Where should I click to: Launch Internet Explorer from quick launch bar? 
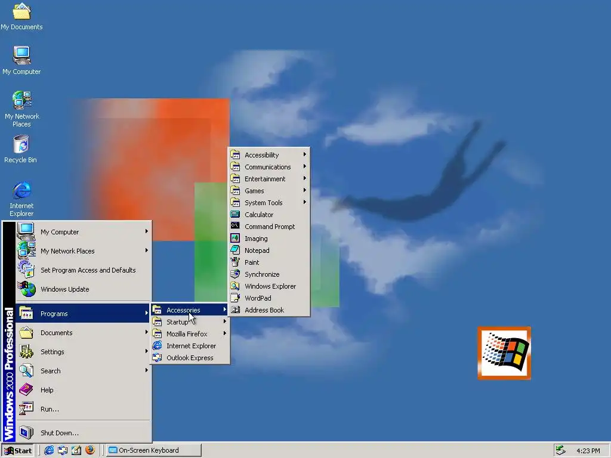[49, 450]
